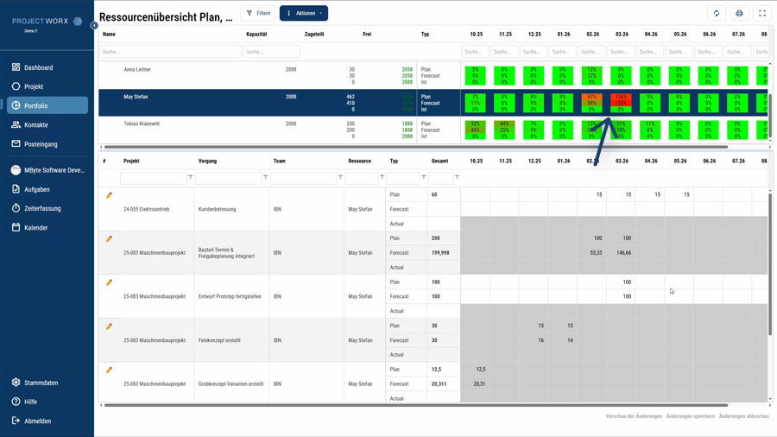
Task: Collapse the sidebar using the arrow handle
Action: coord(94,26)
